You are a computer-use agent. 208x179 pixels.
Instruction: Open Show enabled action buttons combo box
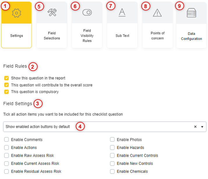[96, 127]
